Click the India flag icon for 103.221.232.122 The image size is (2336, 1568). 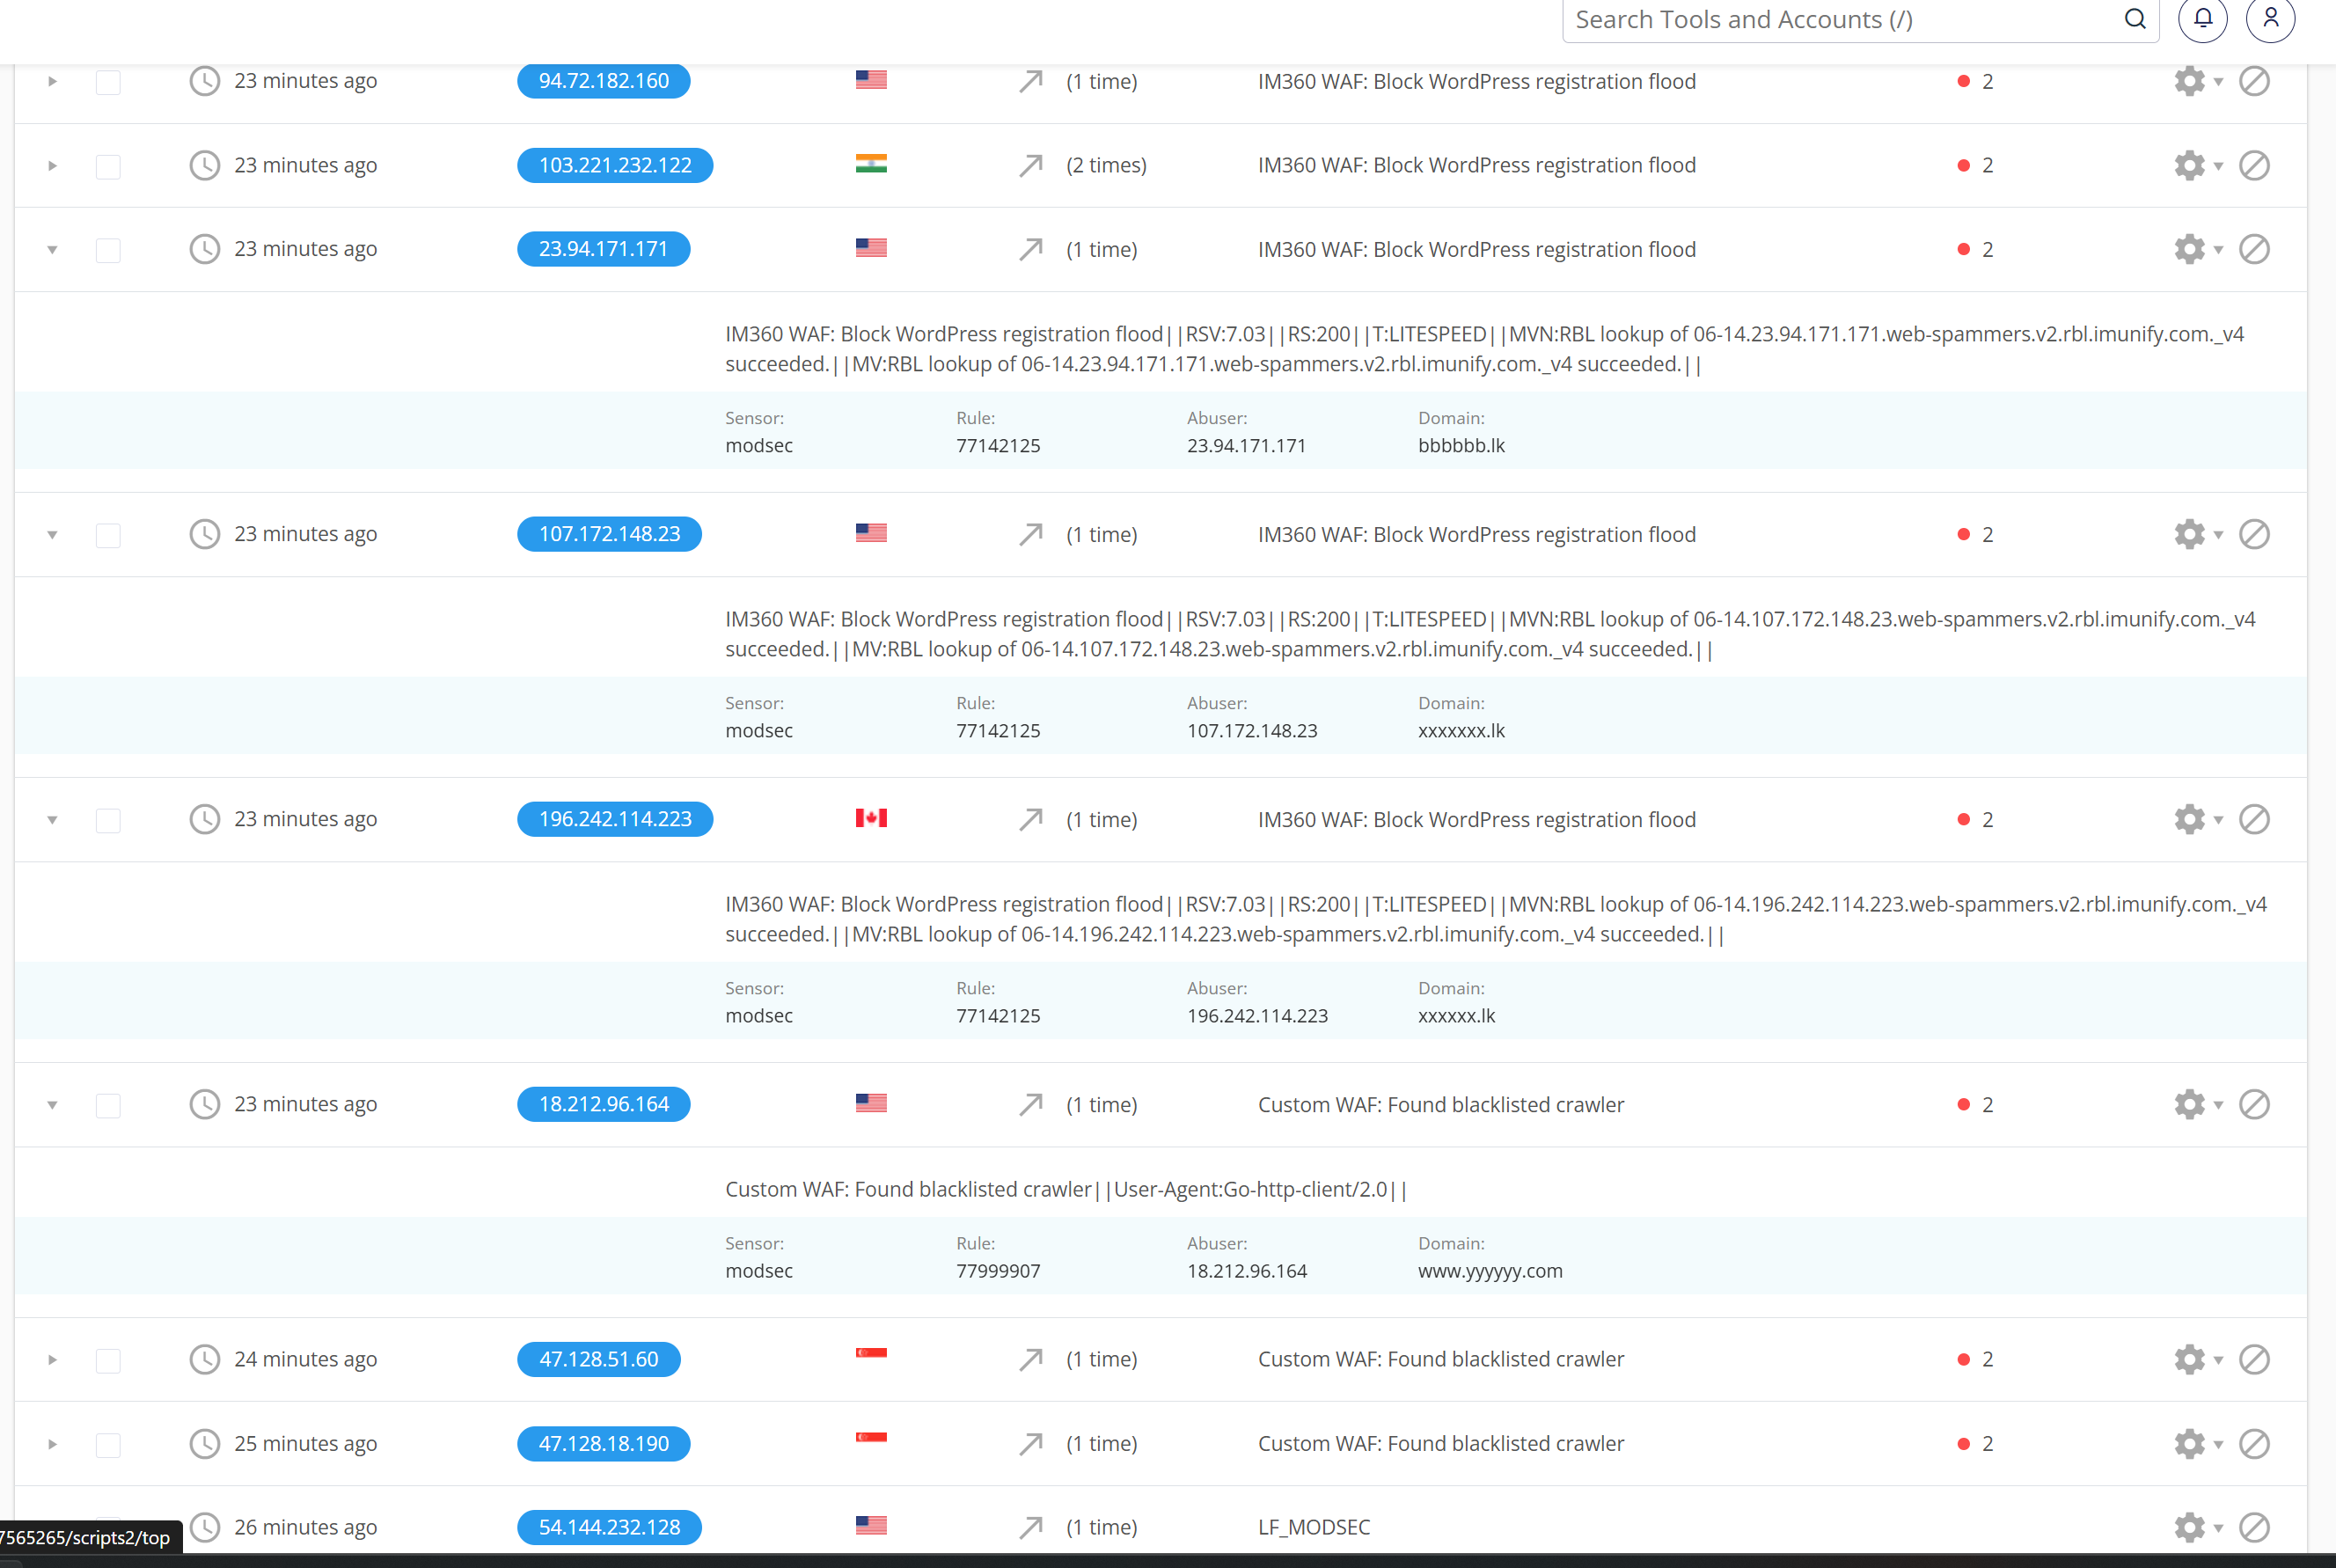(871, 164)
